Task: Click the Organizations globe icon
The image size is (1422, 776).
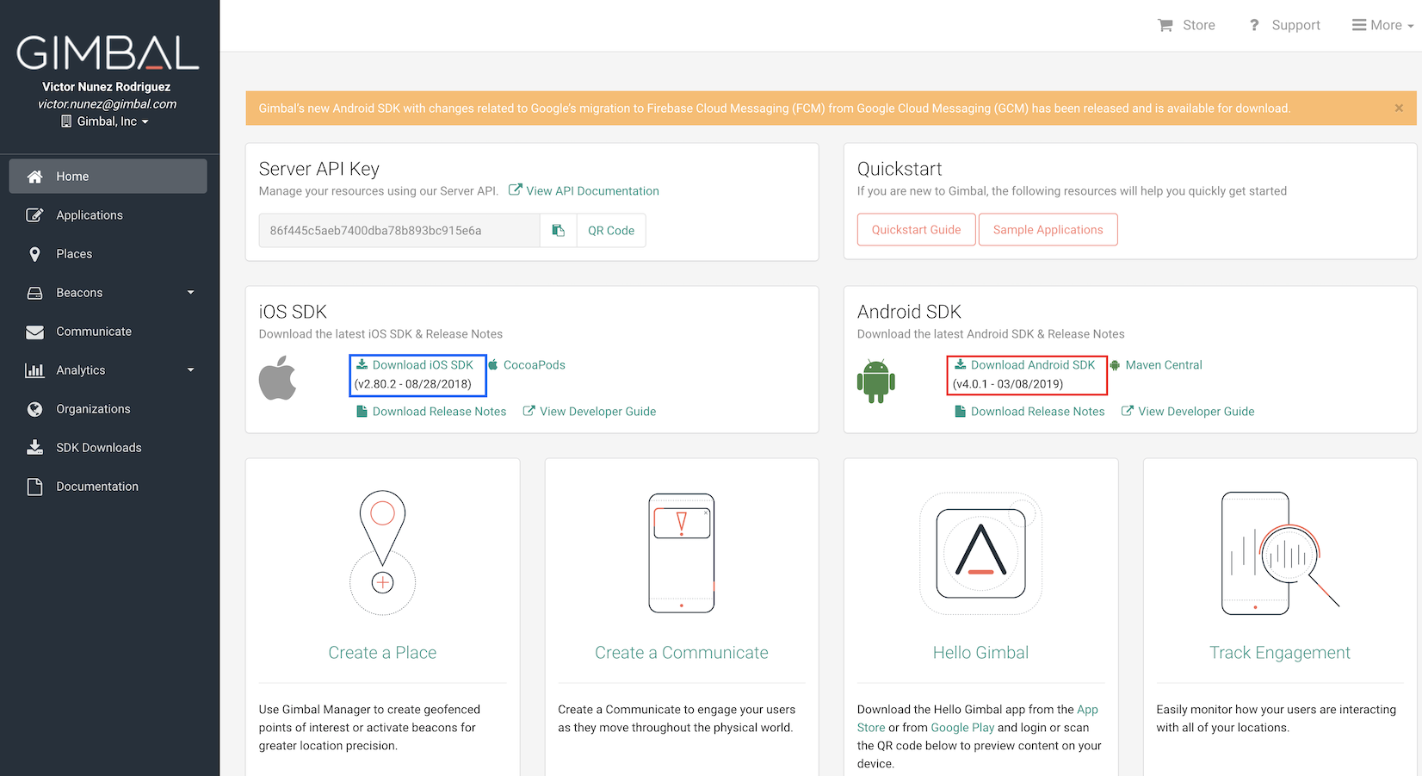Action: (x=34, y=409)
